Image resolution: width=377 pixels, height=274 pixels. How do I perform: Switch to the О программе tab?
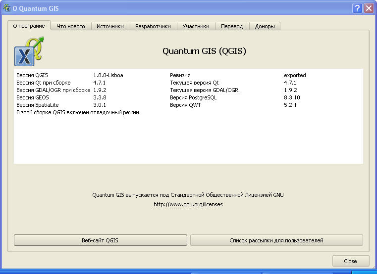29,26
